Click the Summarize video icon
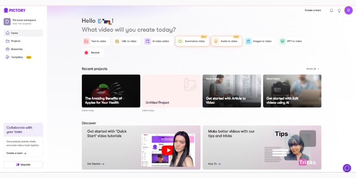Image resolution: width=356 pixels, height=178 pixels. 180,41
